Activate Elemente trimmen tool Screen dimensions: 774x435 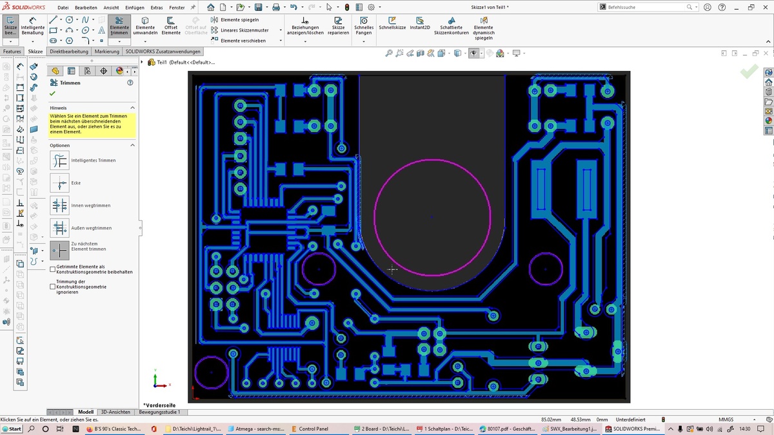(x=119, y=26)
